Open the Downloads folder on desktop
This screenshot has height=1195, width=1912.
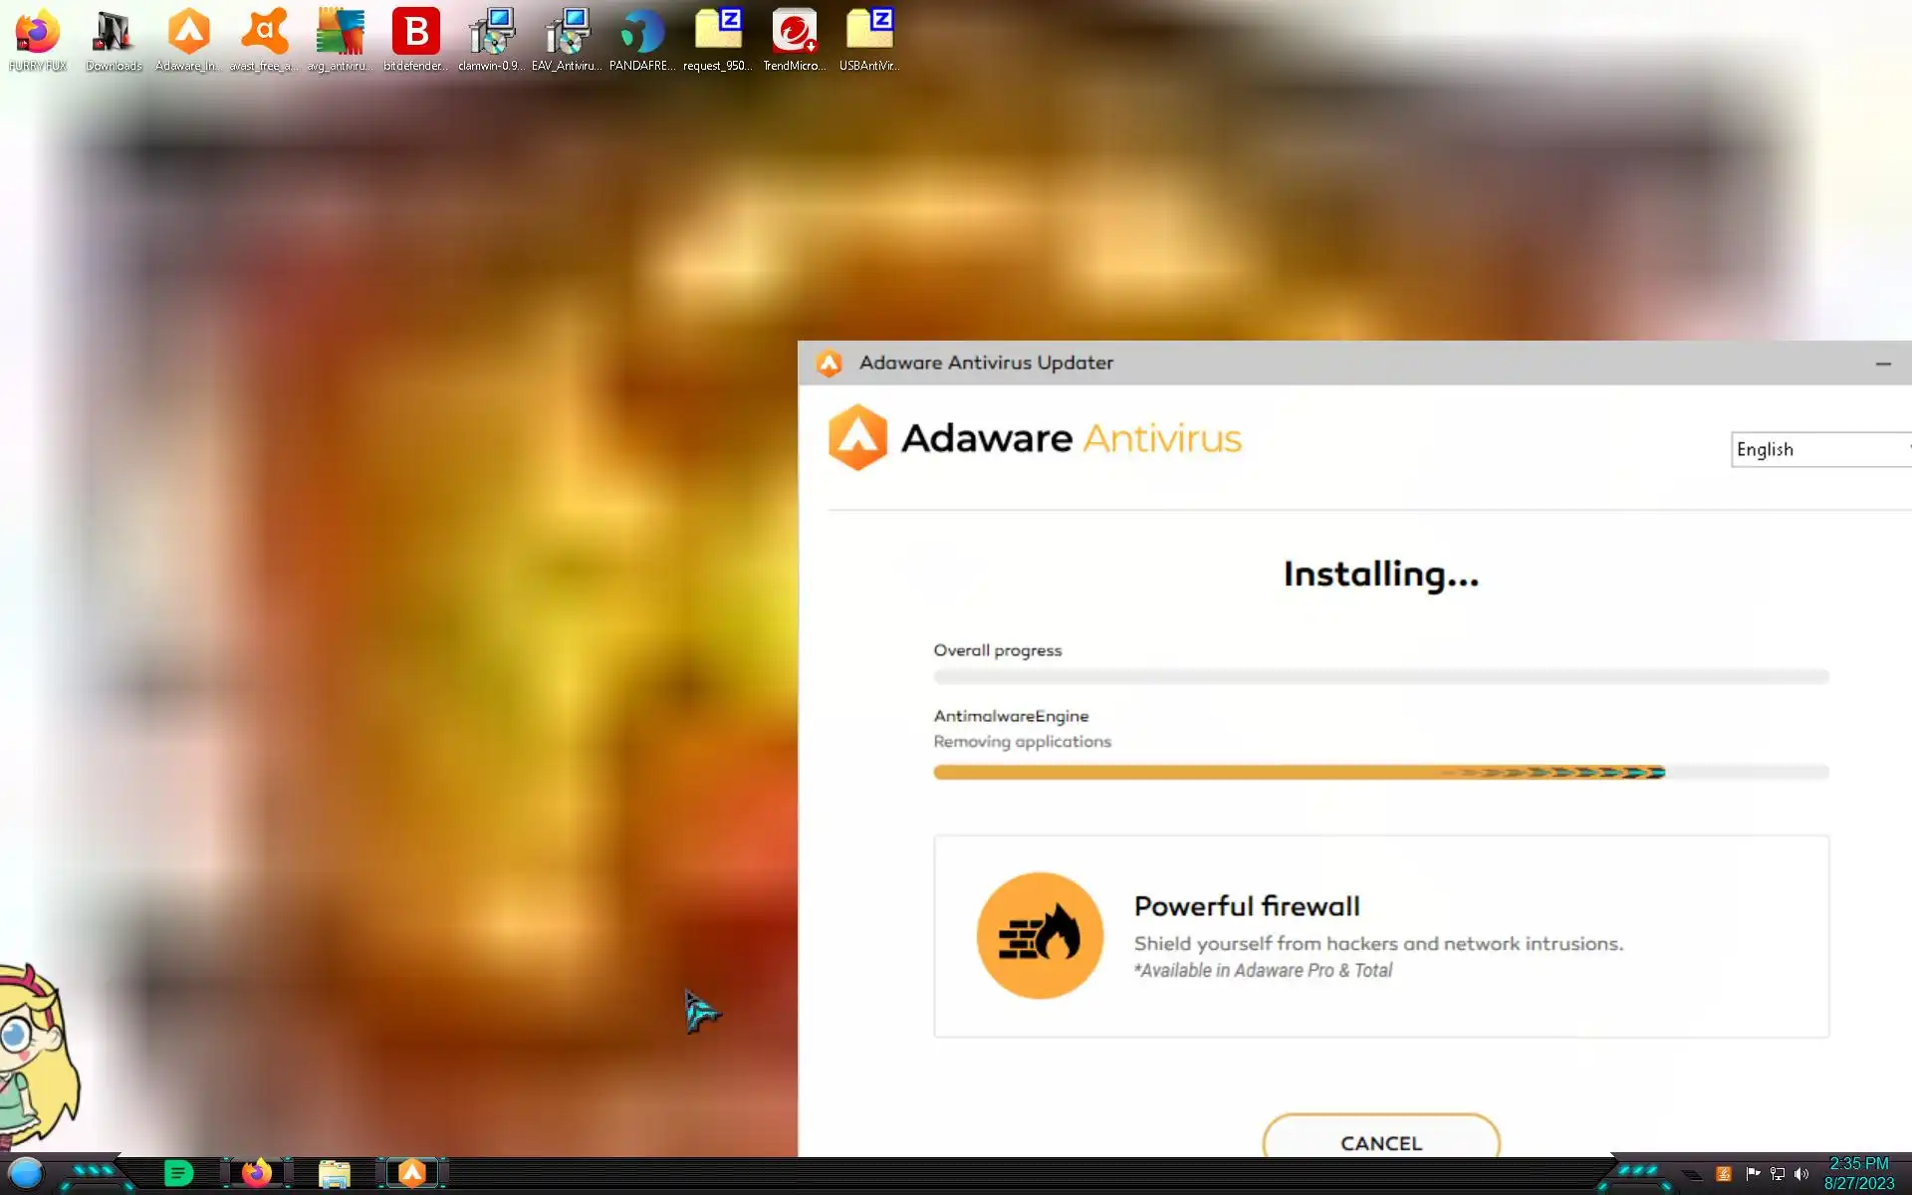click(114, 34)
